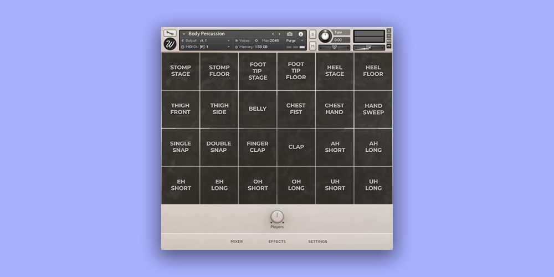Trigger the CLAP pad
This screenshot has width=554, height=277.
296,147
